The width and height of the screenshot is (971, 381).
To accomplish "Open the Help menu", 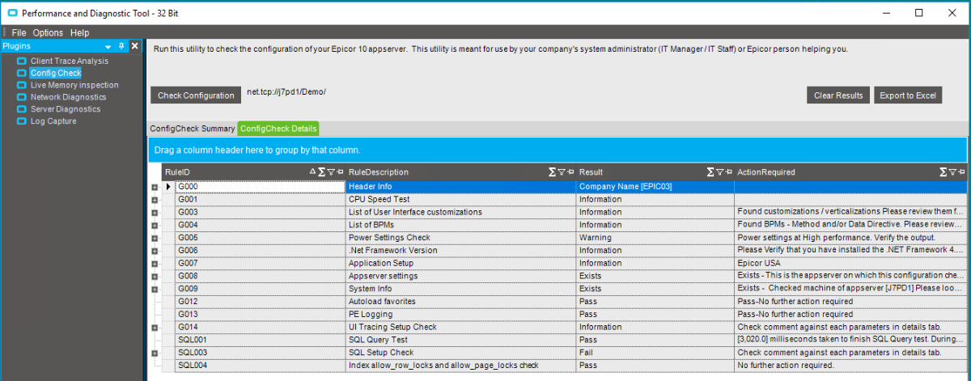I will tap(79, 33).
